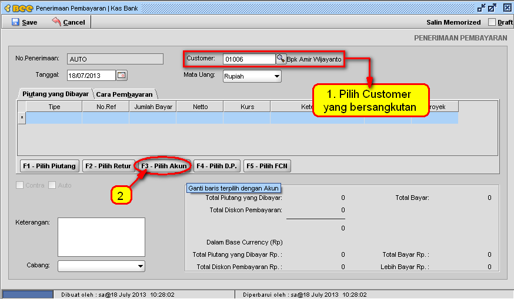Open the Mata Uang Rupiah dropdown

tap(276, 76)
